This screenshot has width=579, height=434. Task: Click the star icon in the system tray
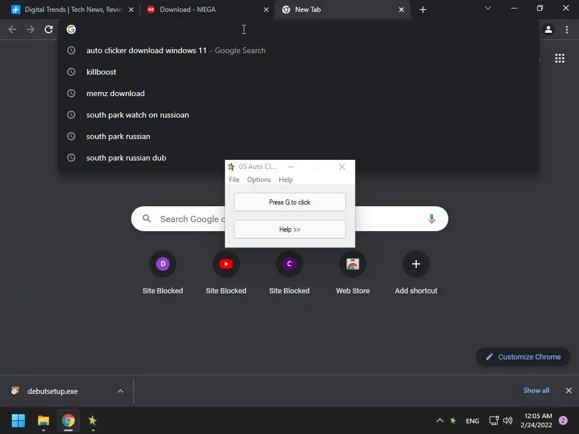453,420
